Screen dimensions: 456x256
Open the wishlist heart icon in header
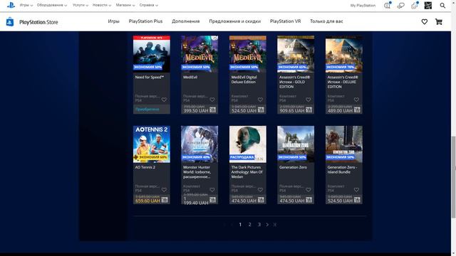tap(425, 21)
